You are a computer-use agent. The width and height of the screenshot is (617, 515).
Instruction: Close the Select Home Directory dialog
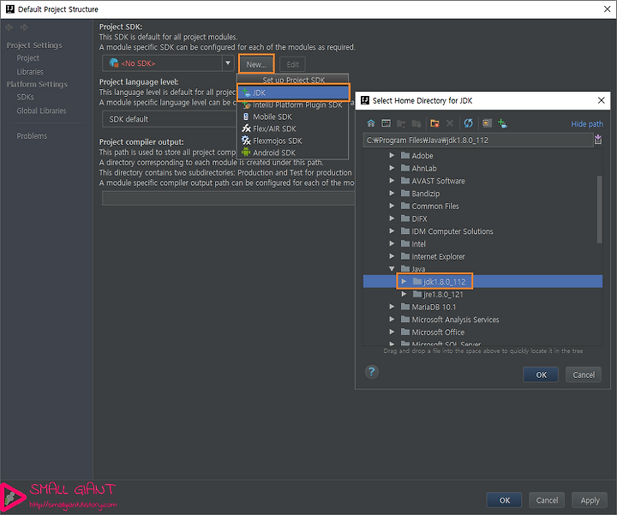point(602,100)
